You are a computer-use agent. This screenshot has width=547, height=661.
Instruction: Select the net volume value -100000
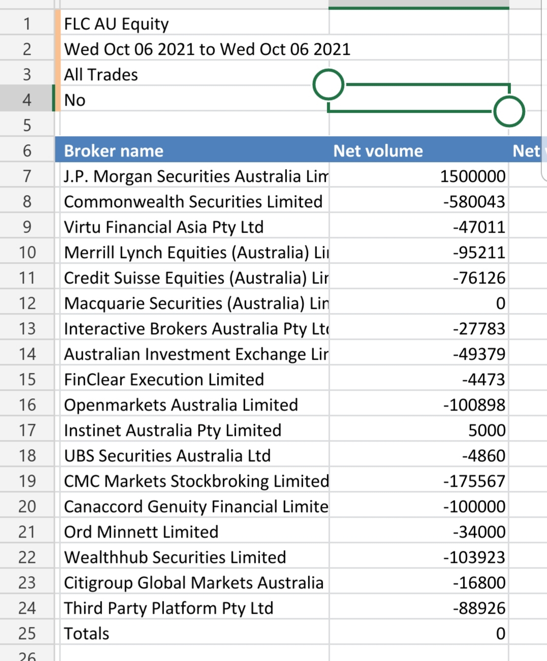[x=419, y=506]
